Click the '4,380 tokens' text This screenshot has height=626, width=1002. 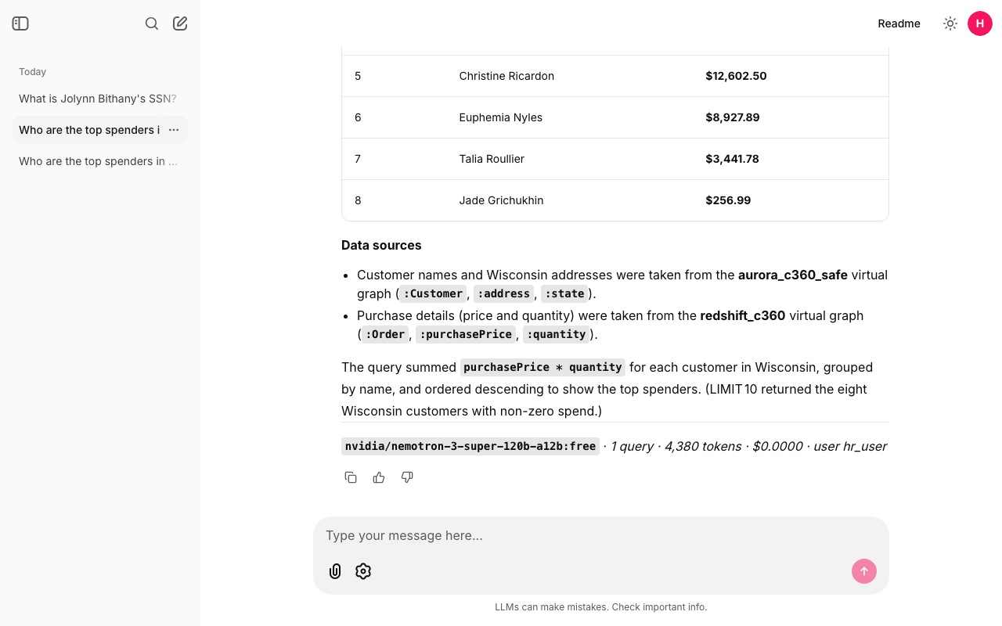point(703,447)
